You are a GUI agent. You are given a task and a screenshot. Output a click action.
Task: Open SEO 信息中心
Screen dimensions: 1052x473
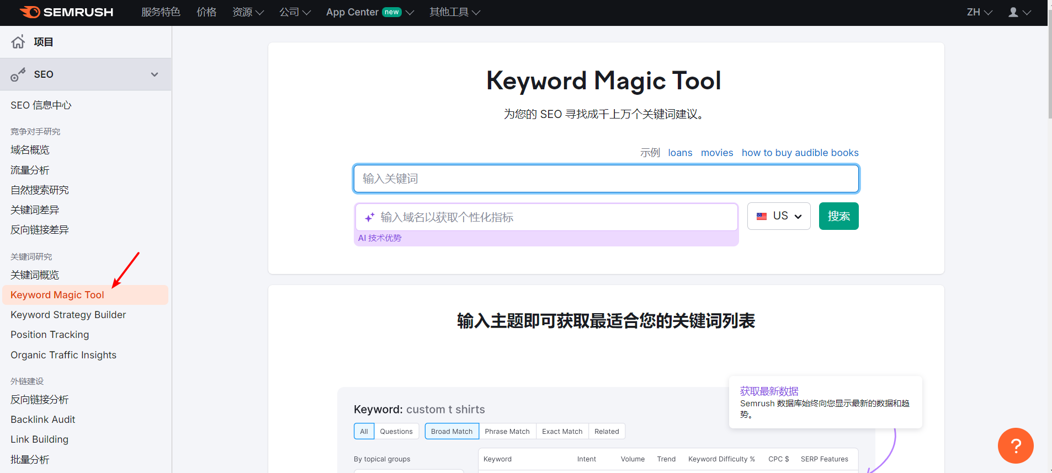tap(41, 105)
